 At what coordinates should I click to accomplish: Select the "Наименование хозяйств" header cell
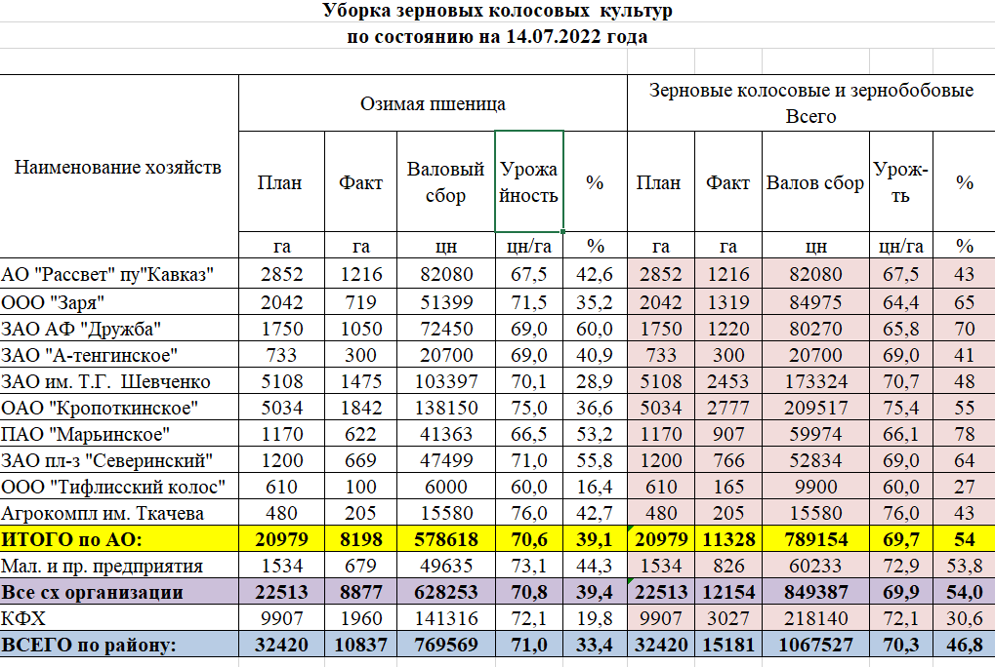[118, 167]
